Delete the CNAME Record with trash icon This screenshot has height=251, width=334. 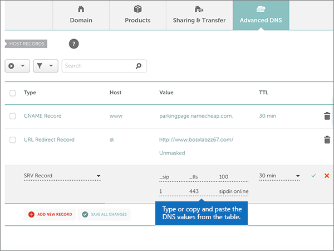tap(327, 116)
